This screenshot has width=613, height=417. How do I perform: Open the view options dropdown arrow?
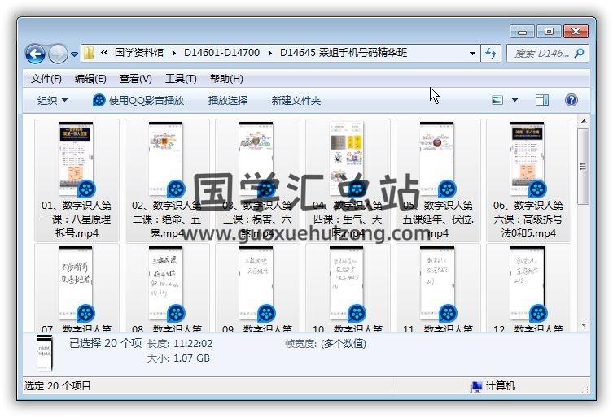(514, 100)
